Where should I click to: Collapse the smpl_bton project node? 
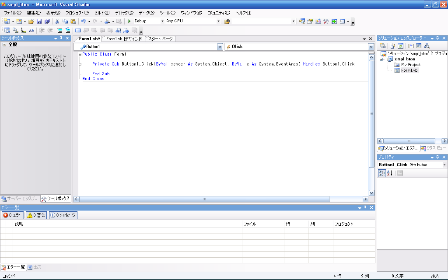pyautogui.click(x=381, y=59)
